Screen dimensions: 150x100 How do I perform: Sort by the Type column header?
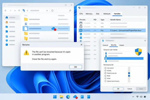(102, 20)
